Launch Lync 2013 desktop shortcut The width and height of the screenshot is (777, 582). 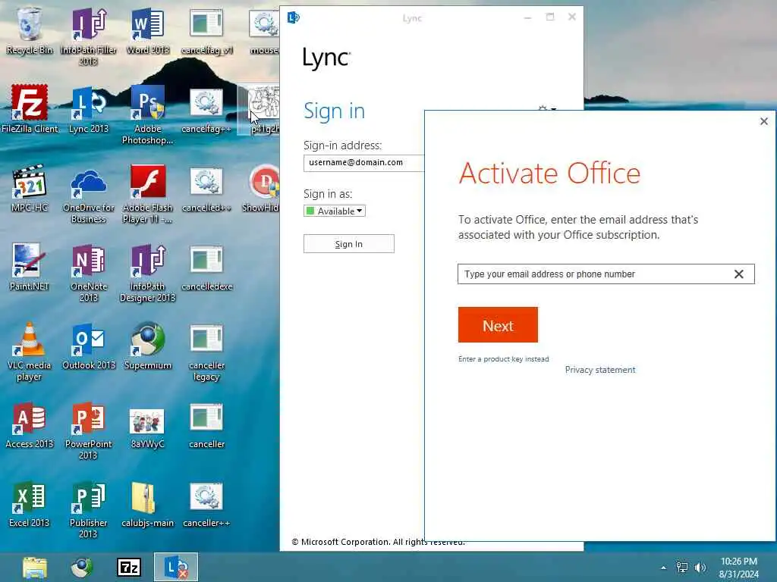pos(88,109)
